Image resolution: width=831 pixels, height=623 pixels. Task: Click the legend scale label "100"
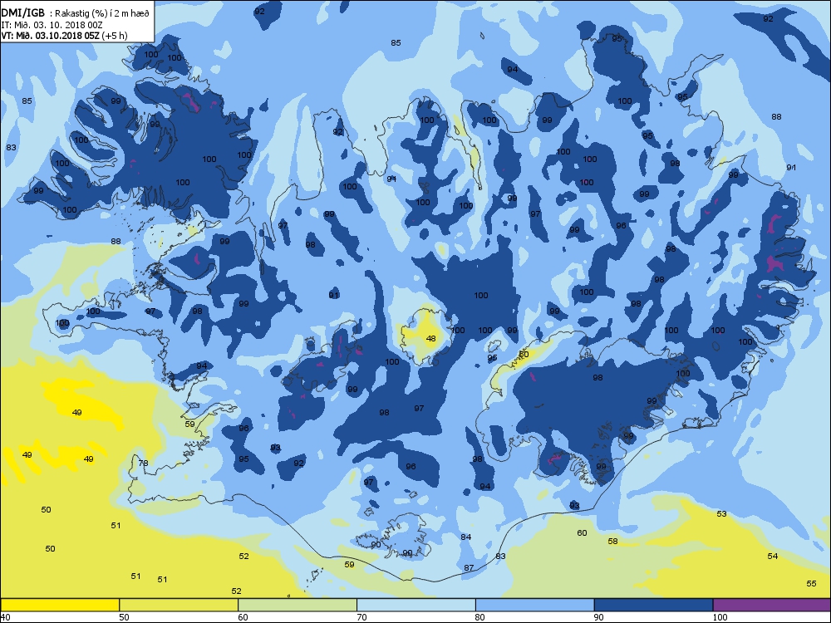coord(720,617)
